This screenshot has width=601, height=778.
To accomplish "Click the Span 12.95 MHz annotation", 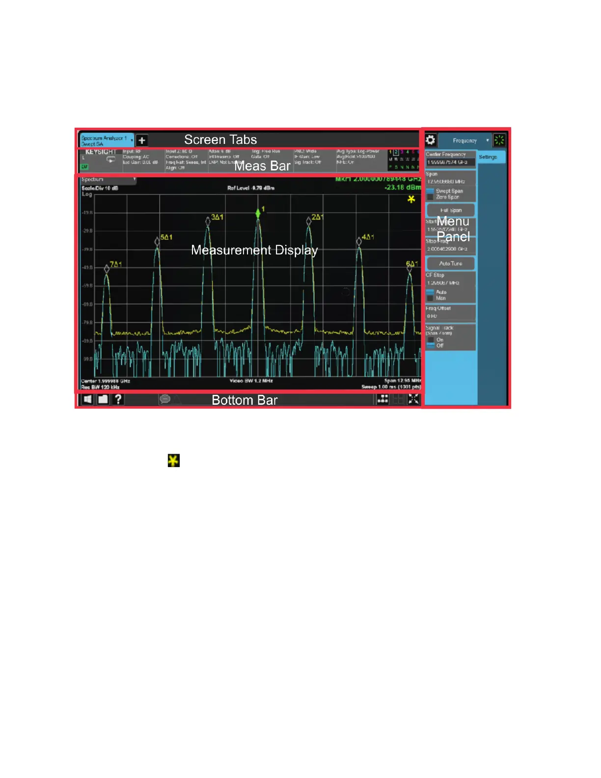I will coord(403,381).
